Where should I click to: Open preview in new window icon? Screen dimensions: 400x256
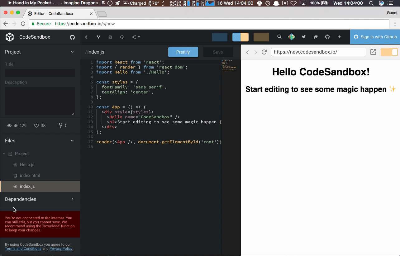point(373,52)
